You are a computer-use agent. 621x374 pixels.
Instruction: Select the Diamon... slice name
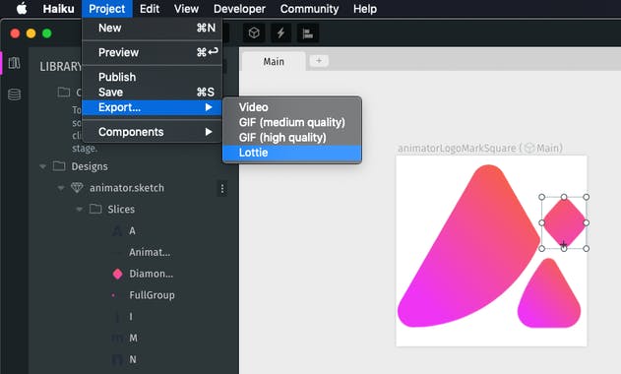tap(151, 274)
